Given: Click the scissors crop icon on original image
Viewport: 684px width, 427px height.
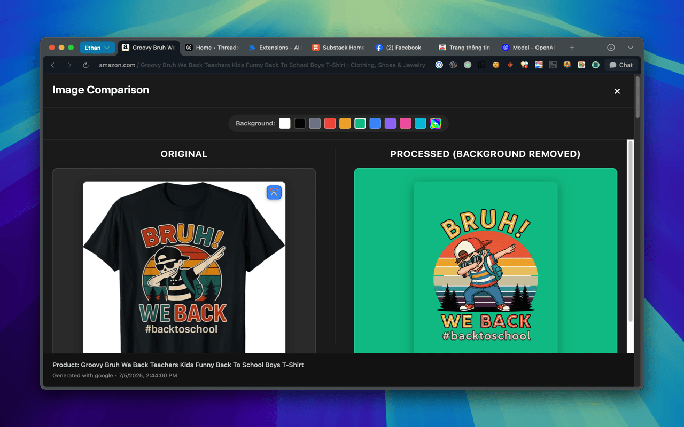Looking at the screenshot, I should pyautogui.click(x=274, y=192).
